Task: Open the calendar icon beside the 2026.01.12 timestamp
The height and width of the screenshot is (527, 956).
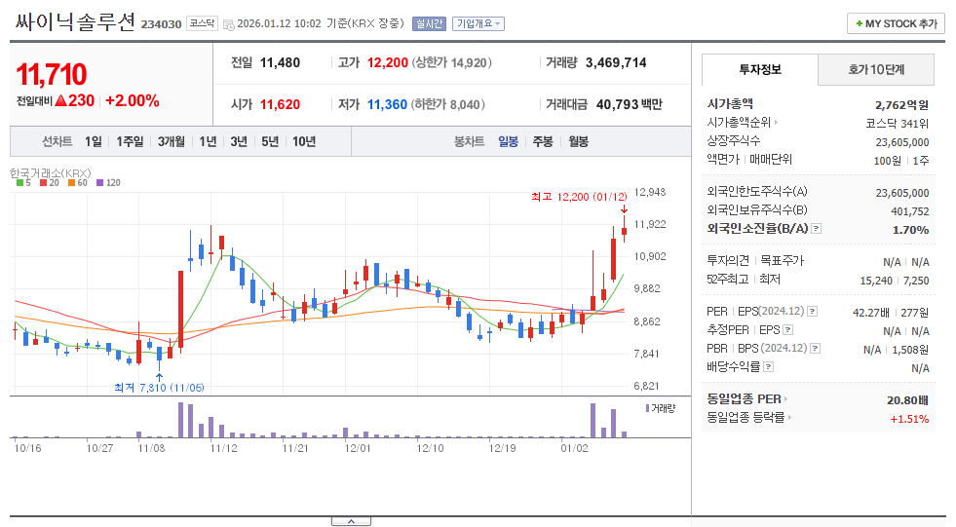Action: click(229, 24)
